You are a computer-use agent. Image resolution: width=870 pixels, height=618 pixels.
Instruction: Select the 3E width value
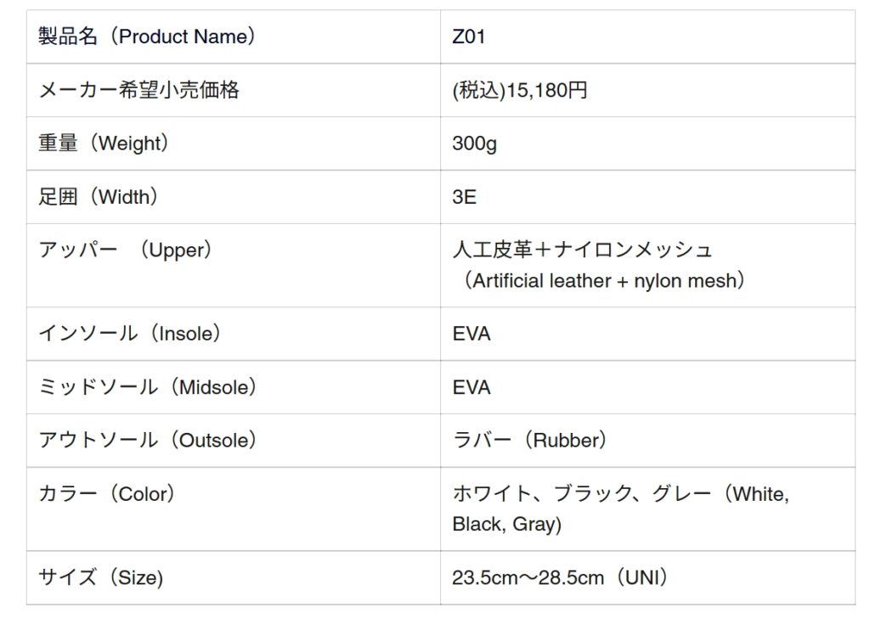click(x=464, y=197)
